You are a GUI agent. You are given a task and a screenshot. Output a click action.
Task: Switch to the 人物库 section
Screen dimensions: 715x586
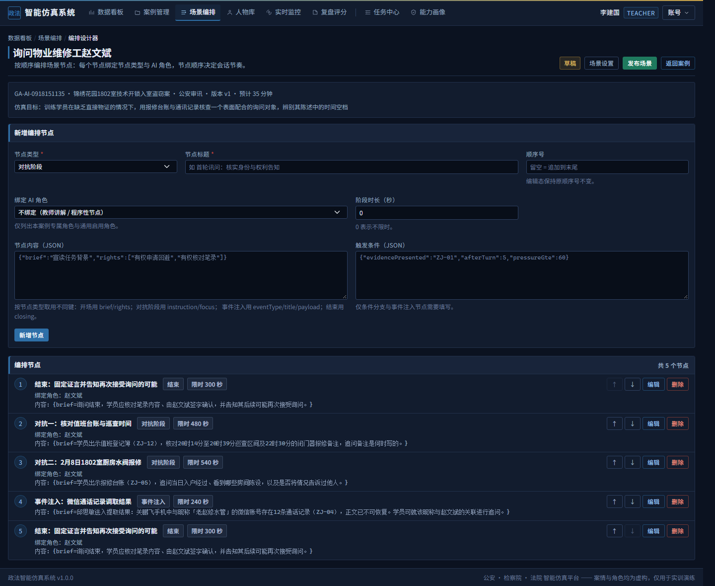(x=241, y=12)
